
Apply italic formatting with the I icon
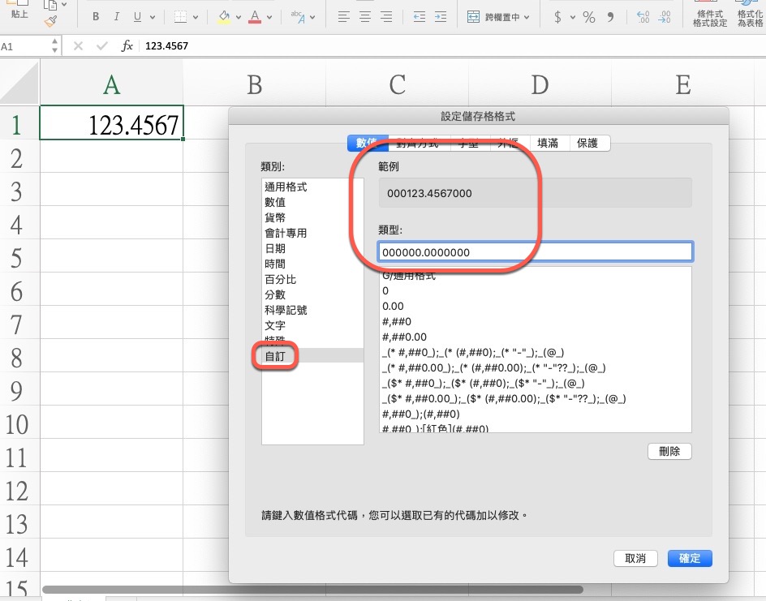[116, 17]
